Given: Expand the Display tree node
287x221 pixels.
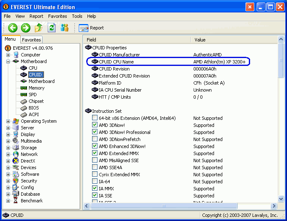Looking at the screenshot, I should (8, 134).
